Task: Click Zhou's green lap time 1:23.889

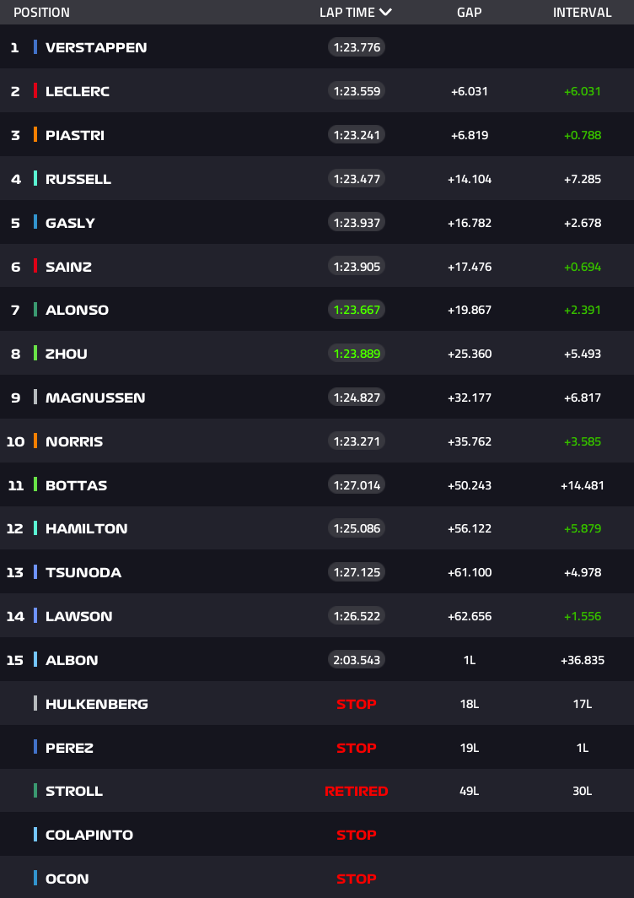Action: pyautogui.click(x=357, y=354)
